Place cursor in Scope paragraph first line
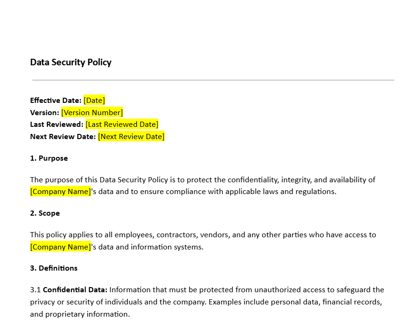Screen dimensions: 412x327 coord(203,235)
